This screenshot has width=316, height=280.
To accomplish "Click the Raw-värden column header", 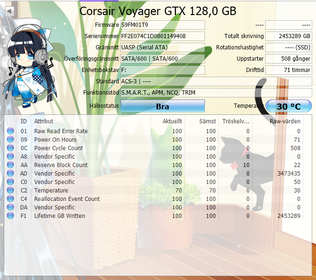I will pyautogui.click(x=278, y=121).
